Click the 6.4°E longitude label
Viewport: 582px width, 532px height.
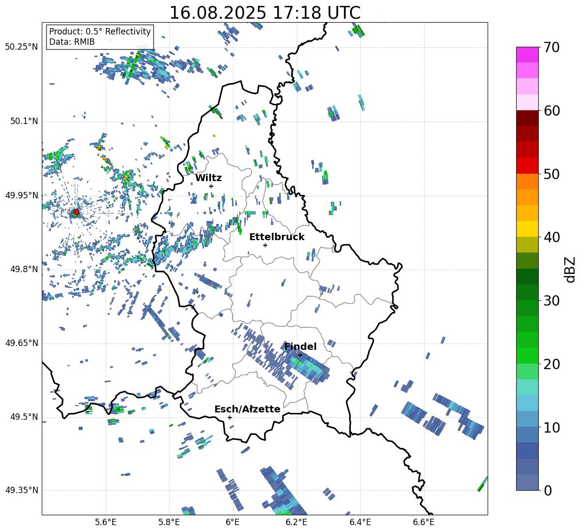(x=360, y=522)
